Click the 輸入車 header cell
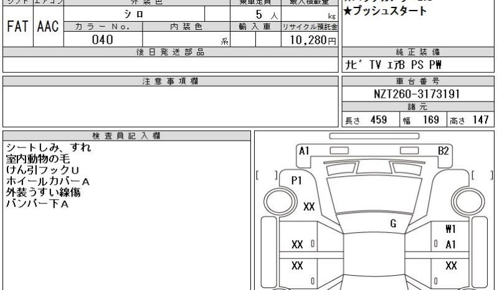This screenshot has height=290, width=497. [x=255, y=27]
